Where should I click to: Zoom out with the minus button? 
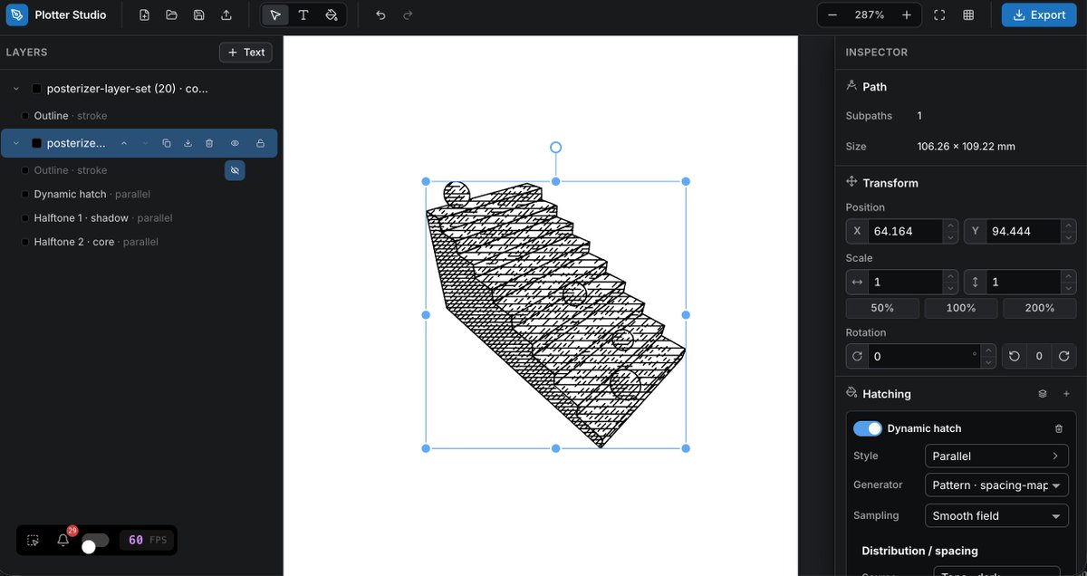point(832,14)
